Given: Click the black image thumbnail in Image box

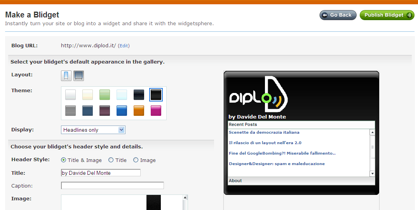Looking at the screenshot, I should [153, 202].
